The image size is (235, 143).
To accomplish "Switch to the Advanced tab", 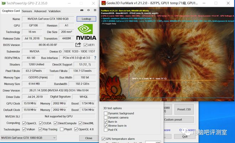I will tap(40, 11).
